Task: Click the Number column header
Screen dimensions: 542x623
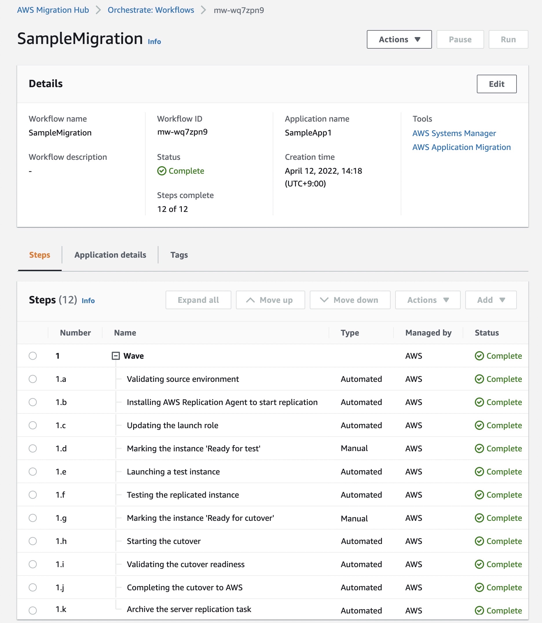Action: click(x=75, y=333)
